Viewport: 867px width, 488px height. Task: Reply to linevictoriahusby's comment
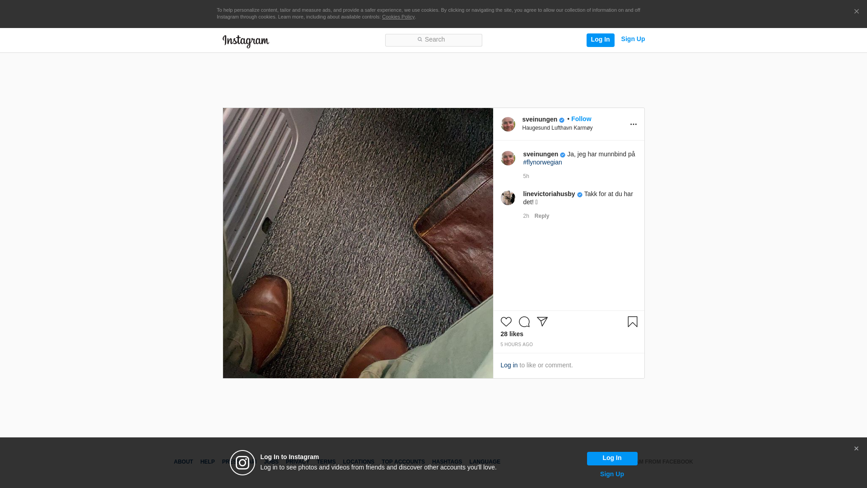541,216
